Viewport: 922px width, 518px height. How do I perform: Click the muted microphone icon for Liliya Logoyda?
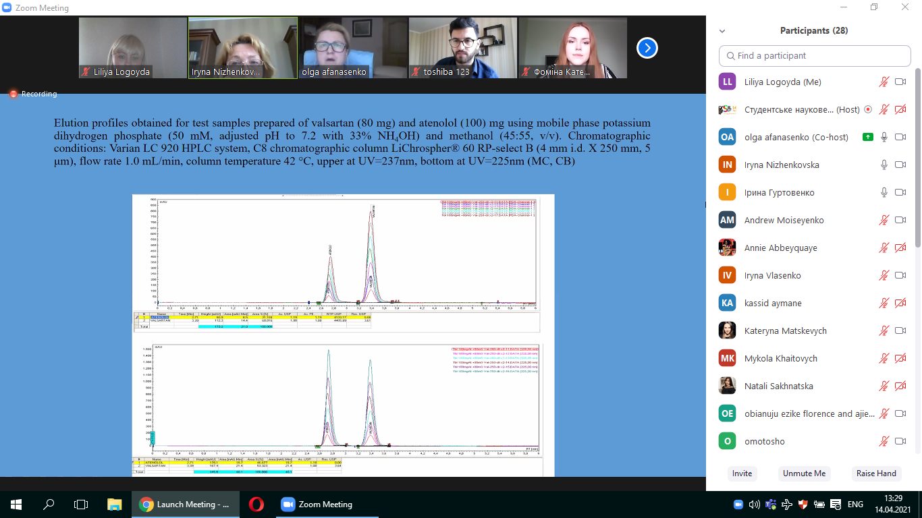coord(884,82)
